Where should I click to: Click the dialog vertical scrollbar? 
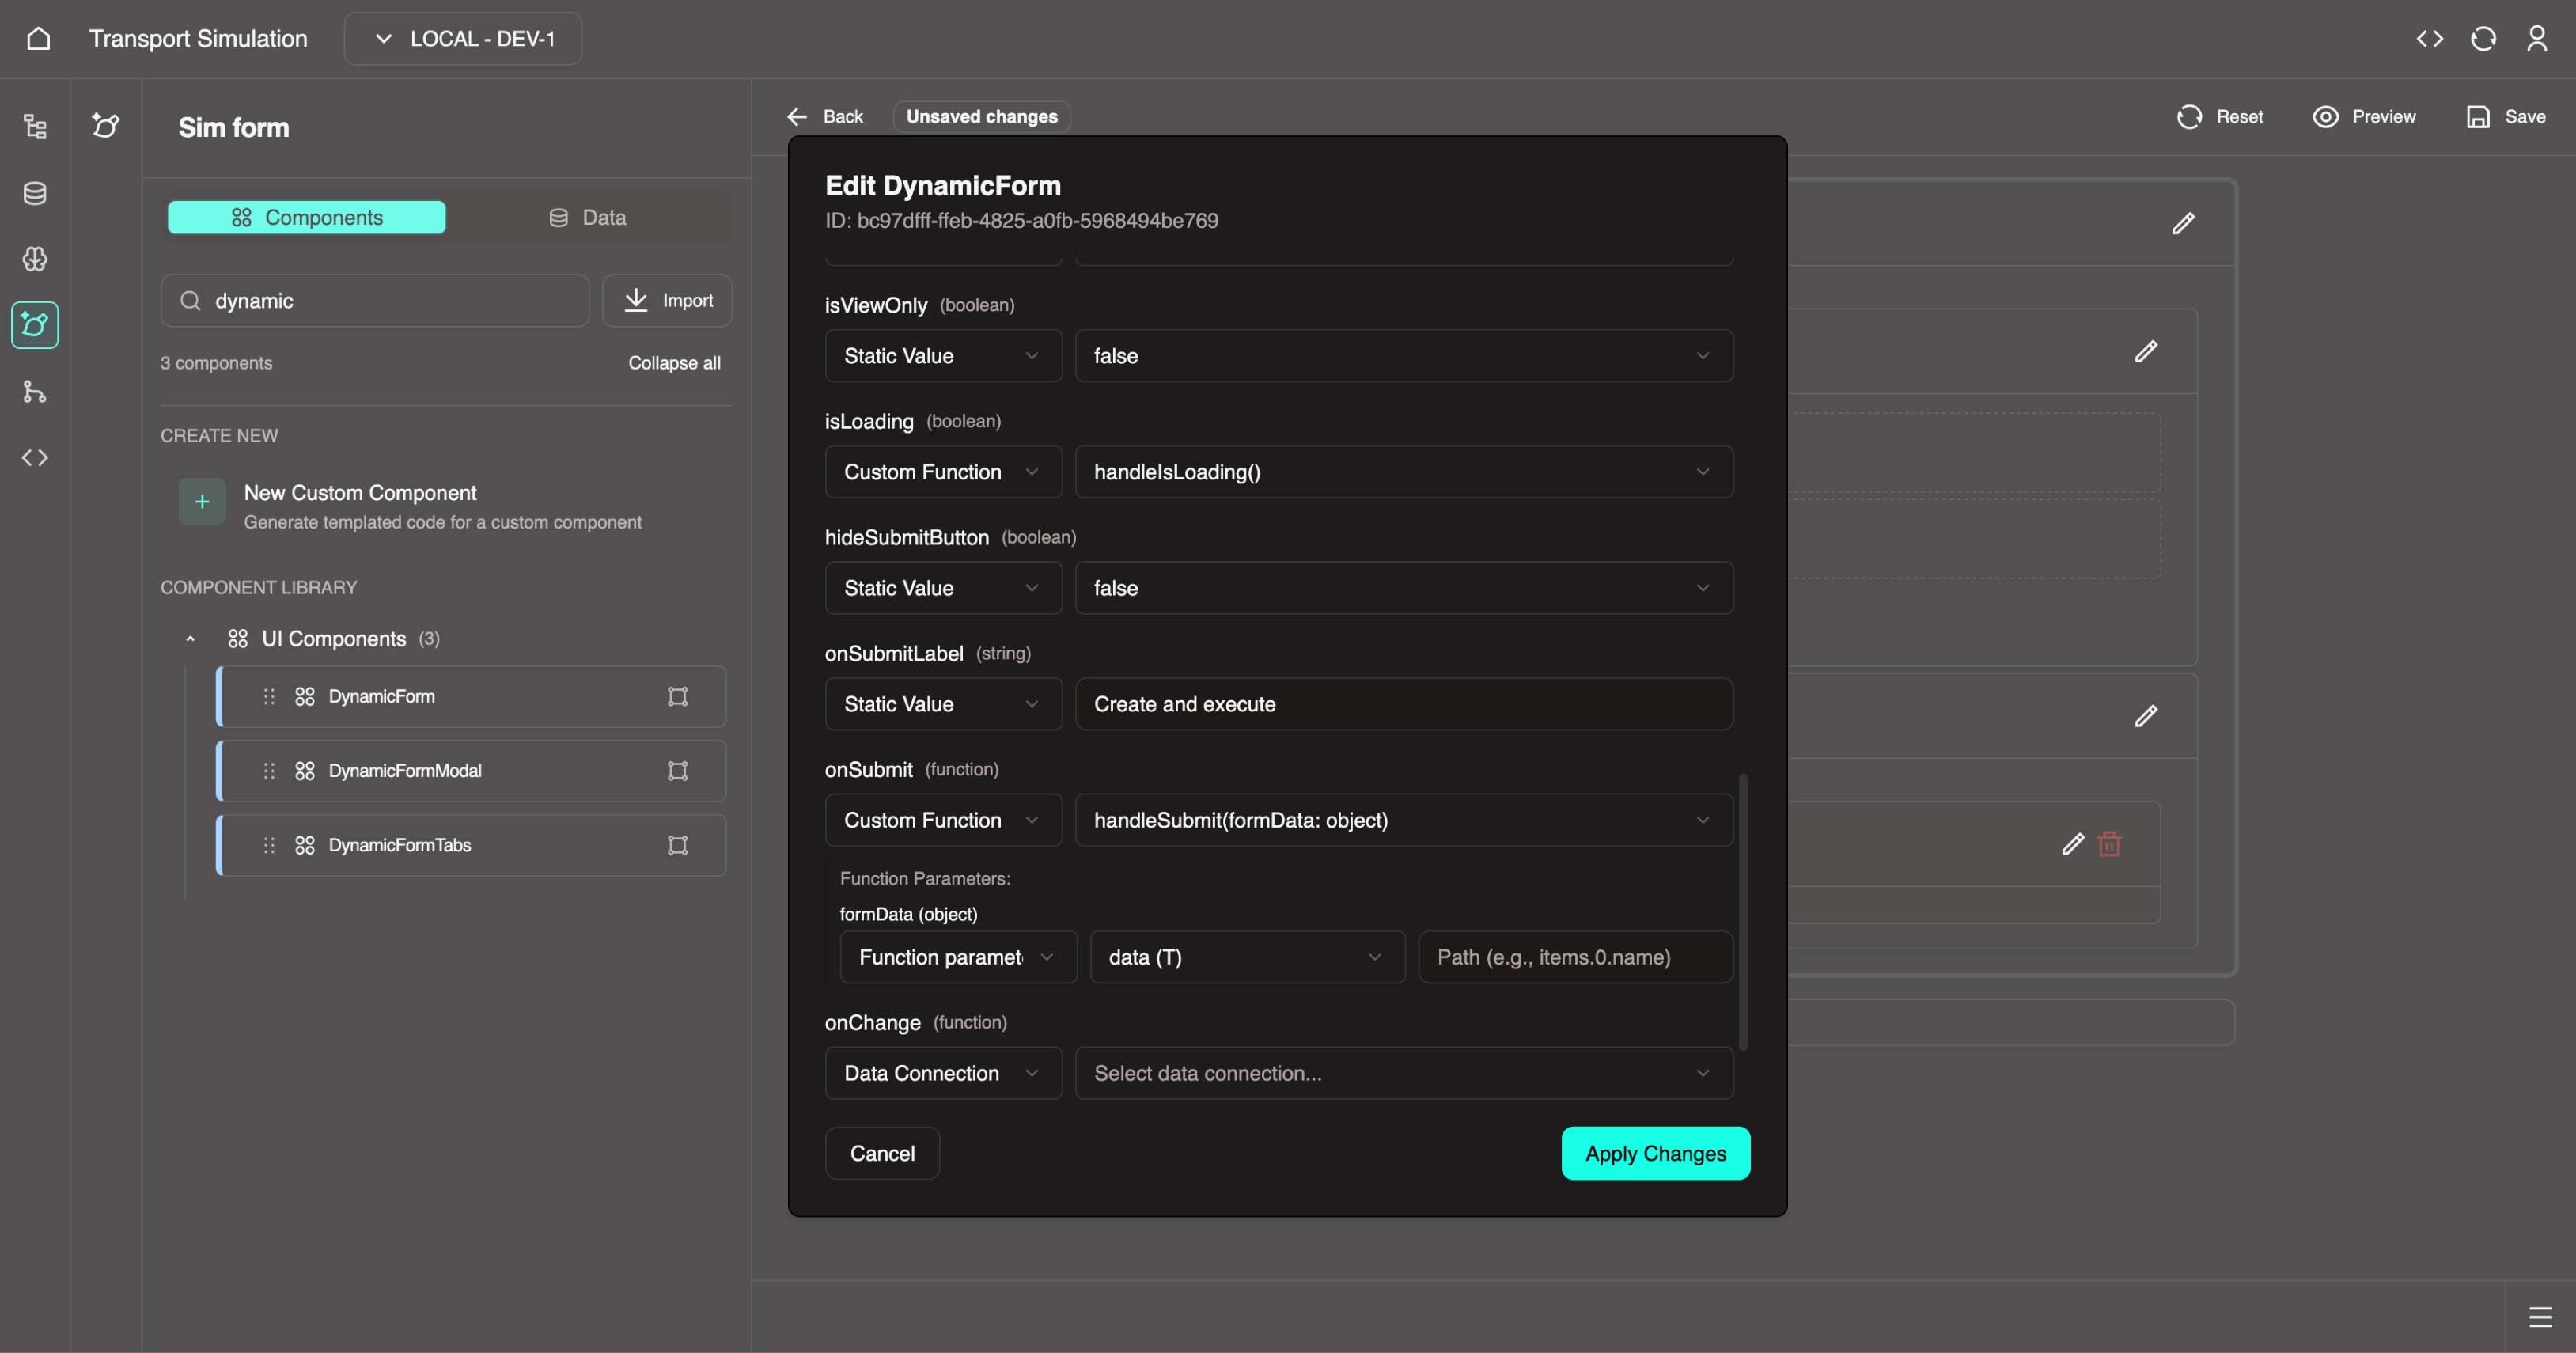(1743, 911)
